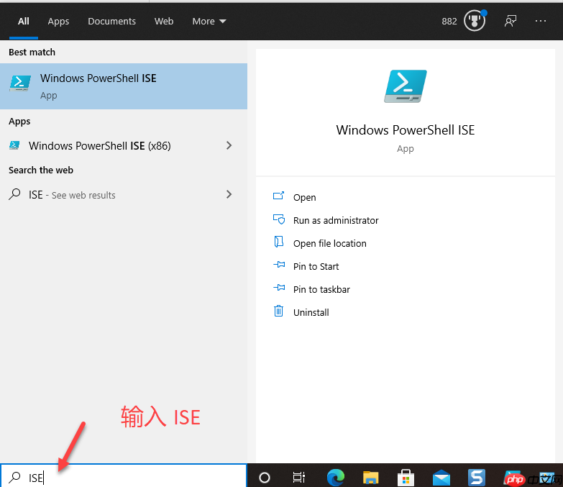Click the feedback person icon
Screen dimensions: 563x487
point(511,21)
